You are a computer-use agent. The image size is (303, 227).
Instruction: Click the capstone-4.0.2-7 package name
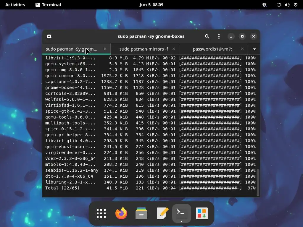(x=70, y=82)
